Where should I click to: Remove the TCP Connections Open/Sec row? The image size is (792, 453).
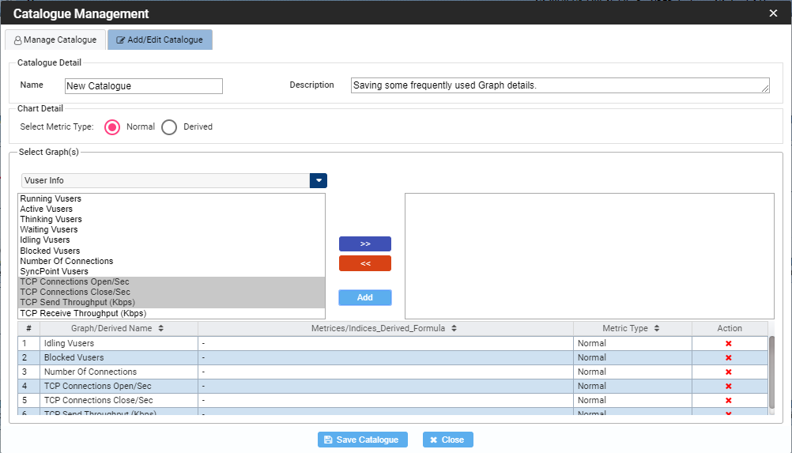(728, 387)
